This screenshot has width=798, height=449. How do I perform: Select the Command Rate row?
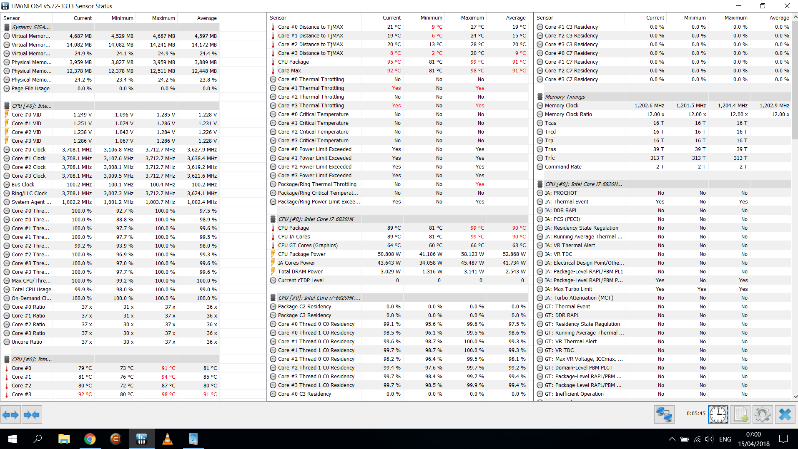[663, 166]
